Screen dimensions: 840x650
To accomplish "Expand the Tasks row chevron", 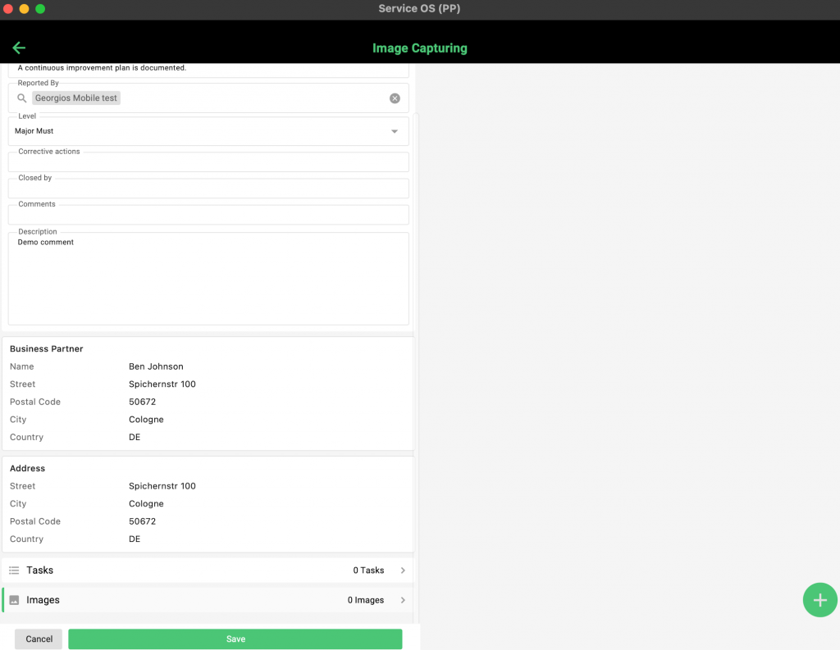I will click(x=403, y=570).
